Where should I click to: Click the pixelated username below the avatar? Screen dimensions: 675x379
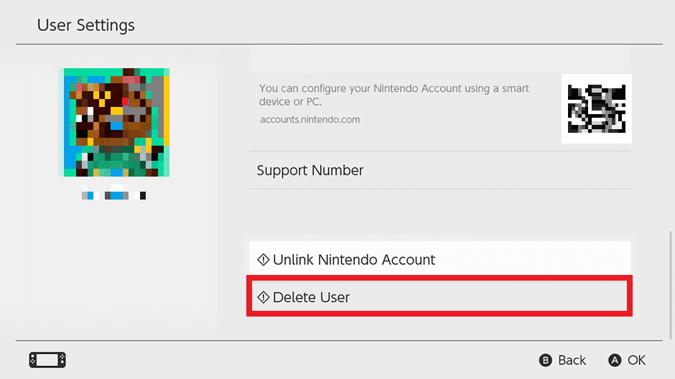click(115, 195)
